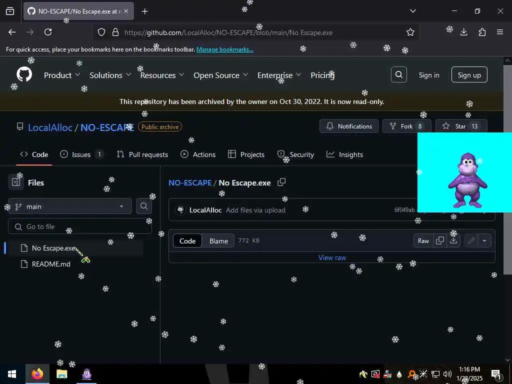Open the main branch selector dropdown
The image size is (512, 384).
[x=70, y=206]
